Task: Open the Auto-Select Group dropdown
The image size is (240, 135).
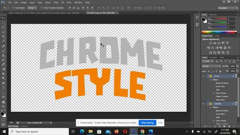Action: coord(32,8)
